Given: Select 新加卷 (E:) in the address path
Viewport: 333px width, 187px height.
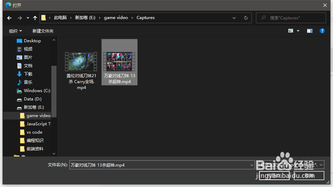Looking at the screenshot, I should click(85, 18).
